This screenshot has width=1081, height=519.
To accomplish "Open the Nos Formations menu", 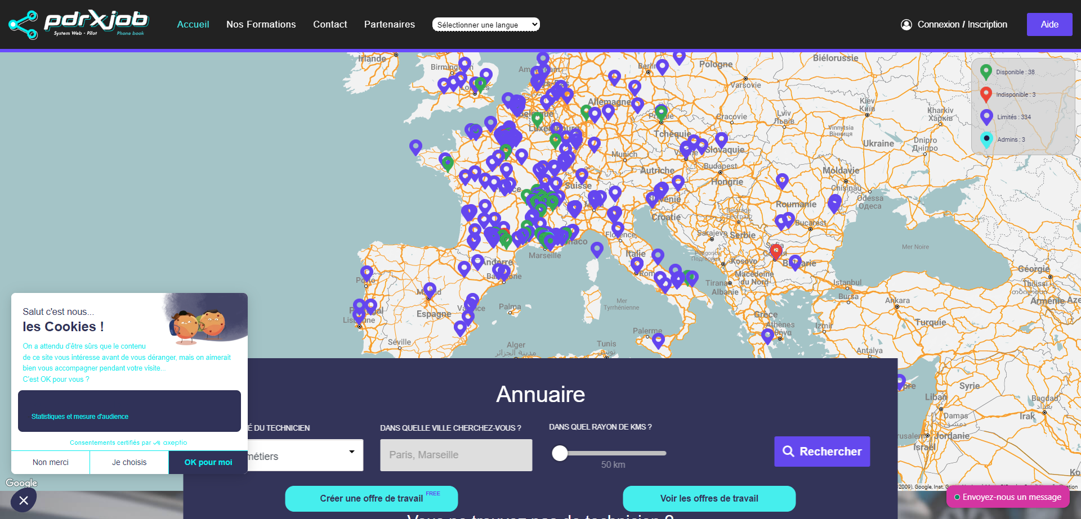I will pyautogui.click(x=261, y=25).
